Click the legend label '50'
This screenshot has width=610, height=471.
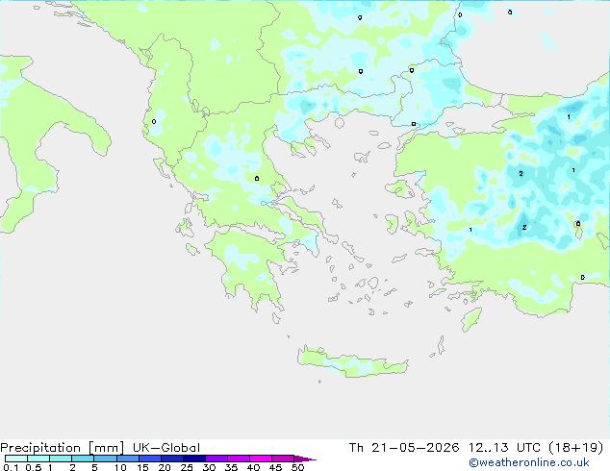click(x=297, y=467)
